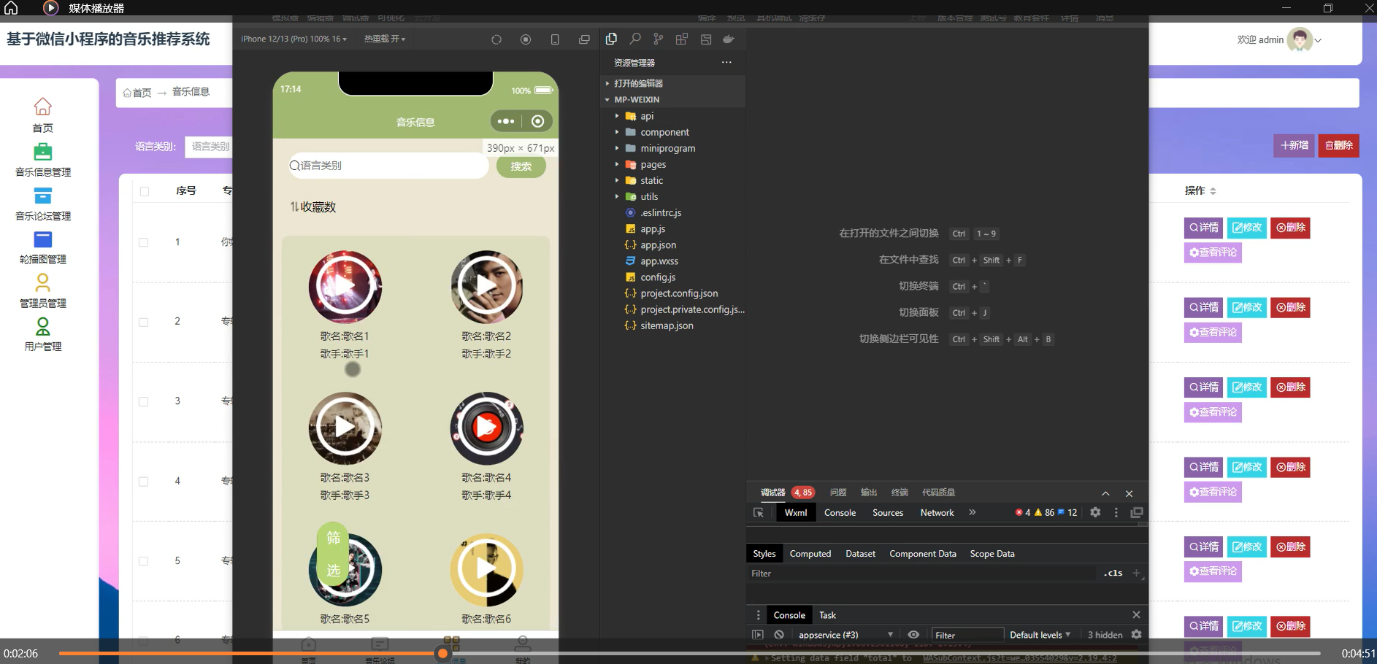The height and width of the screenshot is (664, 1377).
Task: Check the checkbox for row 1
Action: (144, 242)
